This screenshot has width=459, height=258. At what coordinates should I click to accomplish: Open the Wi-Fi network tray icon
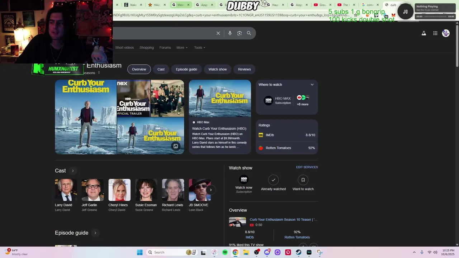coord(429,252)
